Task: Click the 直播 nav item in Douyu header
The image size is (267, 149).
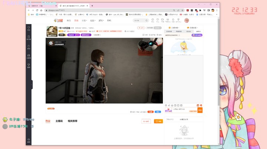Action: coord(76,21)
